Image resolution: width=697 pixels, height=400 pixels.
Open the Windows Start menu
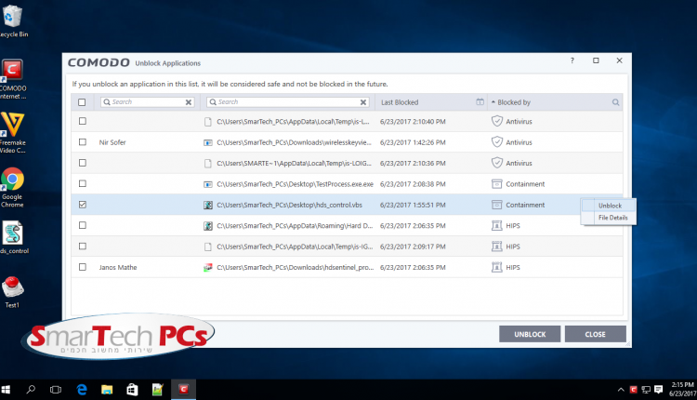pyautogui.click(x=6, y=390)
